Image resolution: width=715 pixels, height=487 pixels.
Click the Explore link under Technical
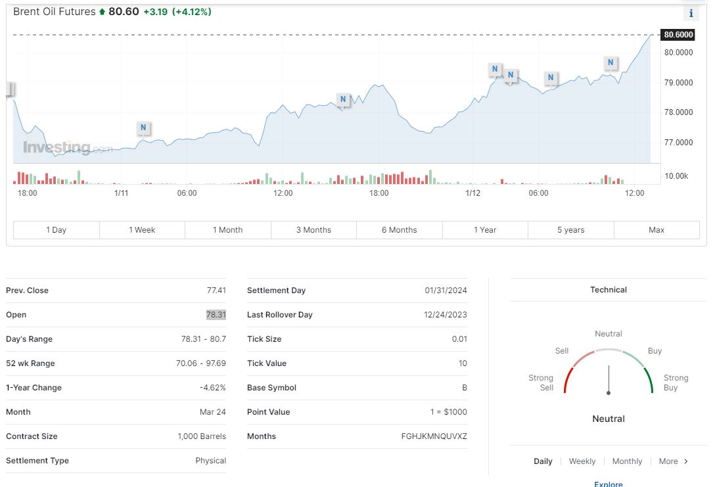pos(608,484)
